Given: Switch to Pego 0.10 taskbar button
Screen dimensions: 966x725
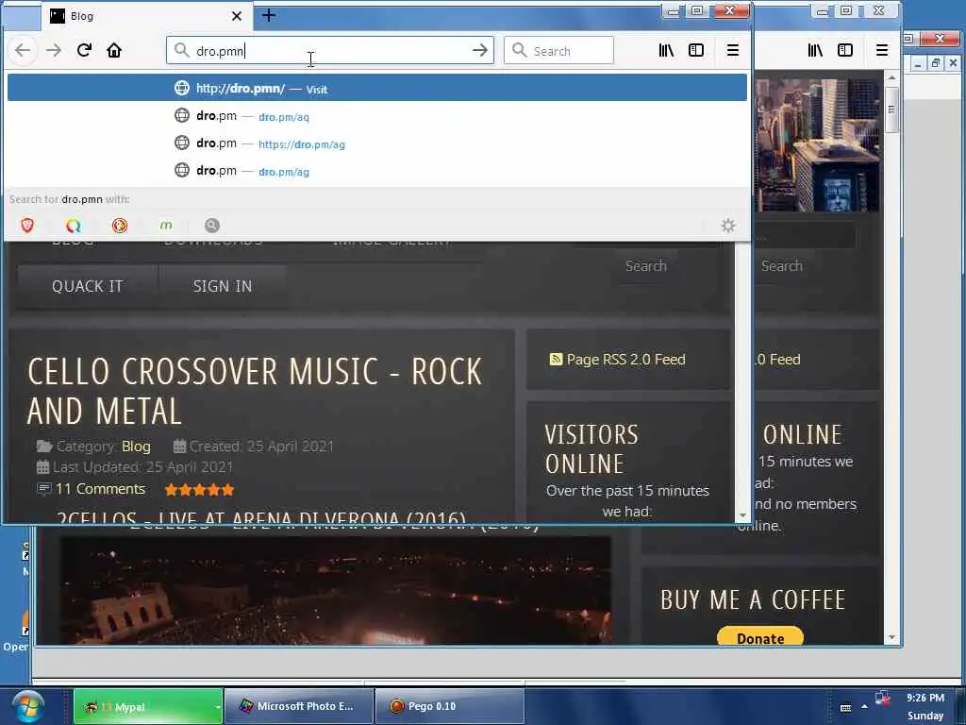Looking at the screenshot, I should click(449, 706).
